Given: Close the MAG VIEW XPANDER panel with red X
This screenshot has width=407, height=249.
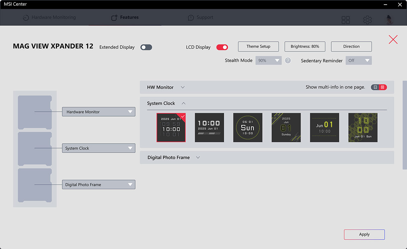Looking at the screenshot, I should pos(393,39).
